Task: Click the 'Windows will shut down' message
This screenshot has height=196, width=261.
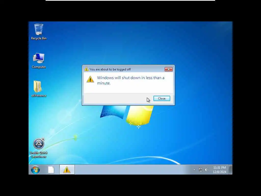Action: pyautogui.click(x=131, y=80)
